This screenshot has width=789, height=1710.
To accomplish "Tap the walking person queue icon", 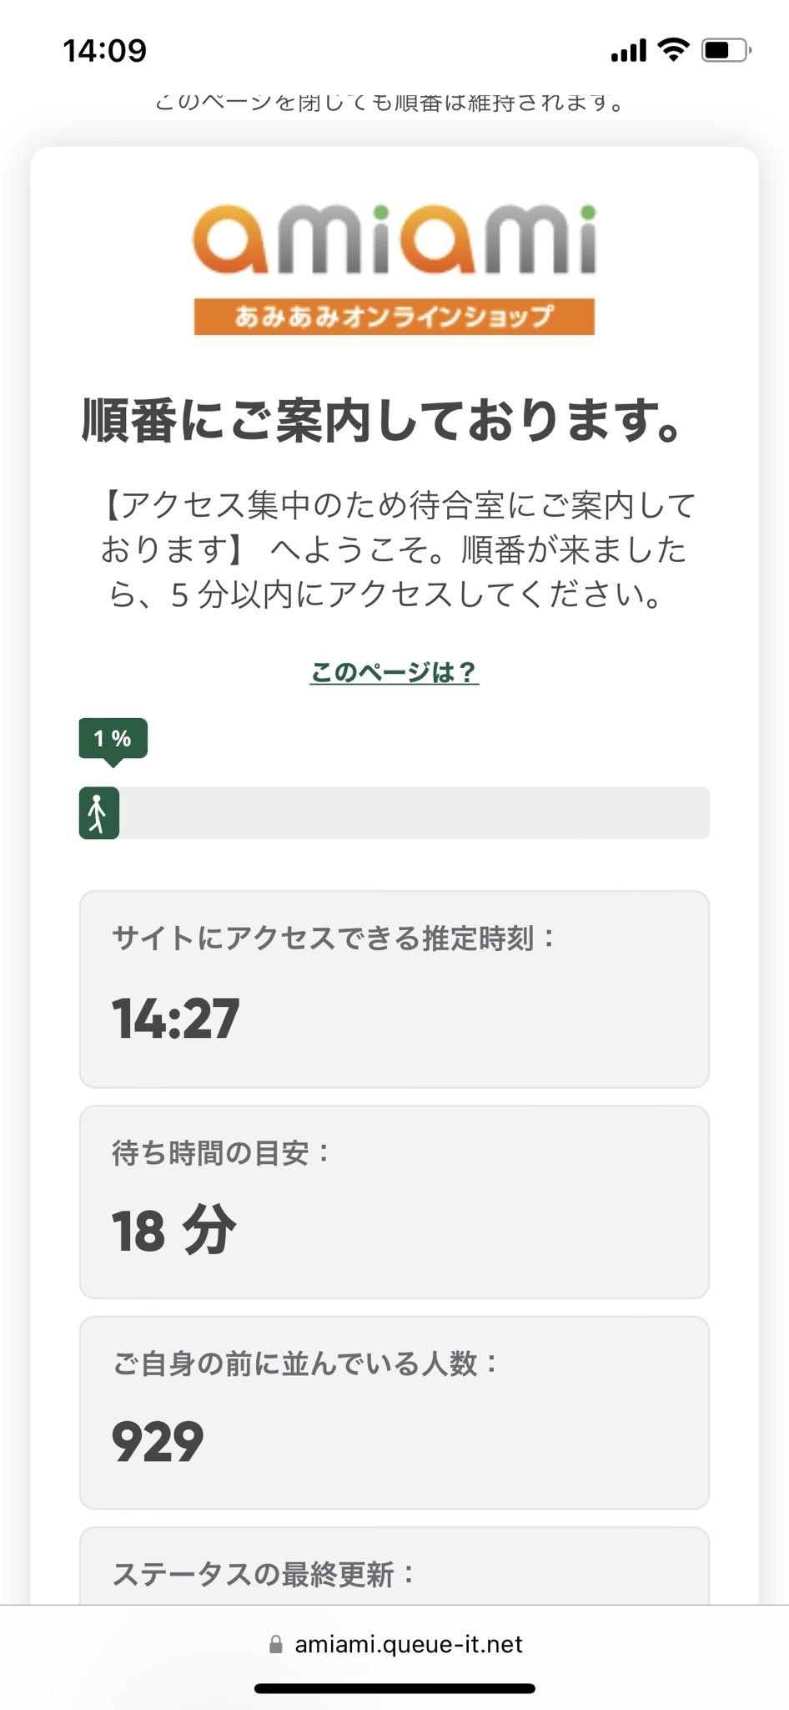I will 98,813.
